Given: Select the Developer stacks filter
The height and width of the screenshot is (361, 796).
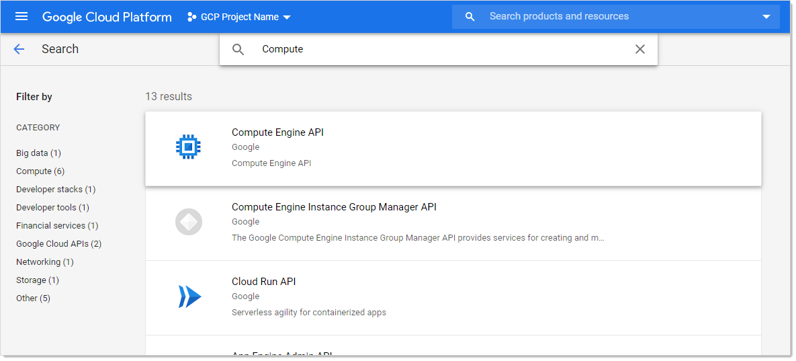Looking at the screenshot, I should pos(56,190).
